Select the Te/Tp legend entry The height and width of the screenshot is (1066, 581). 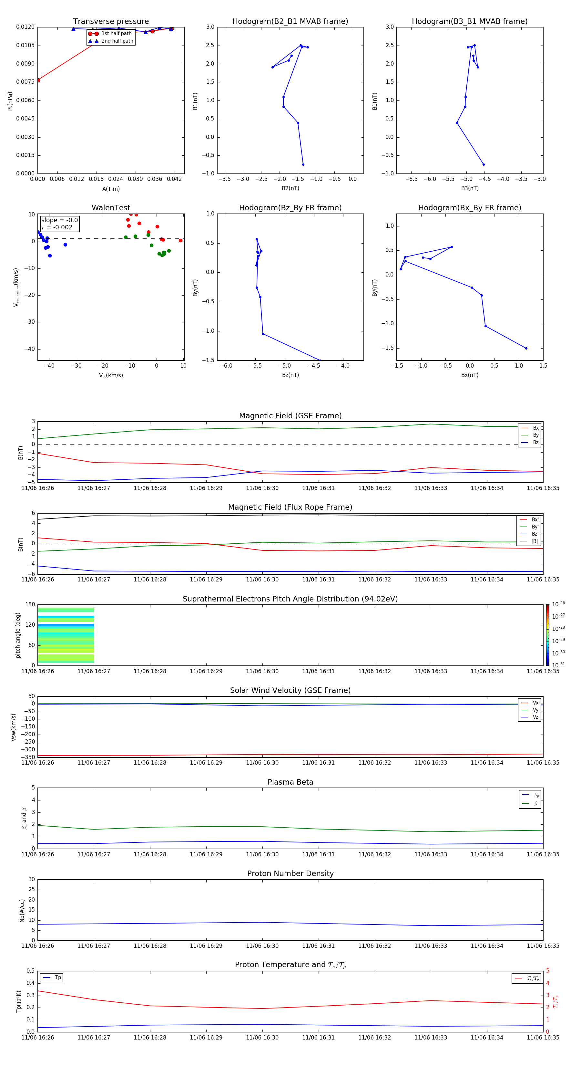(x=526, y=978)
